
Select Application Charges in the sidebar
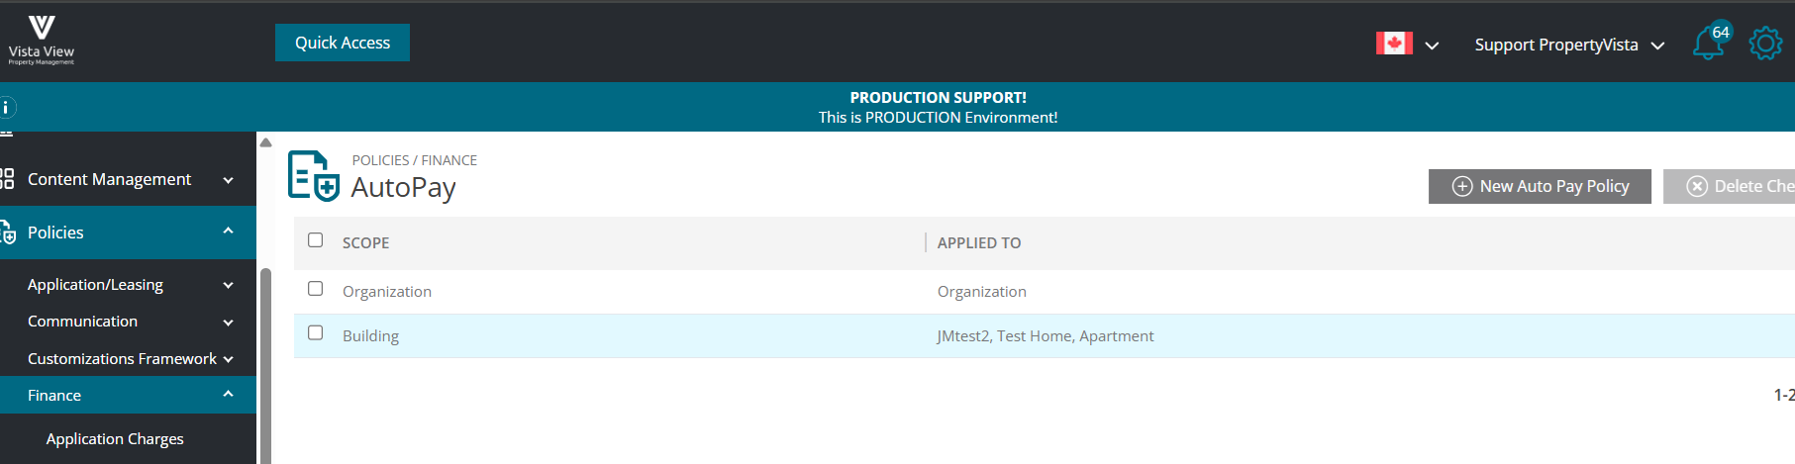[x=115, y=438]
